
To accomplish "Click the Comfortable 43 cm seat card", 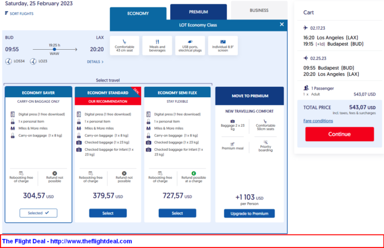I will tap(124, 46).
